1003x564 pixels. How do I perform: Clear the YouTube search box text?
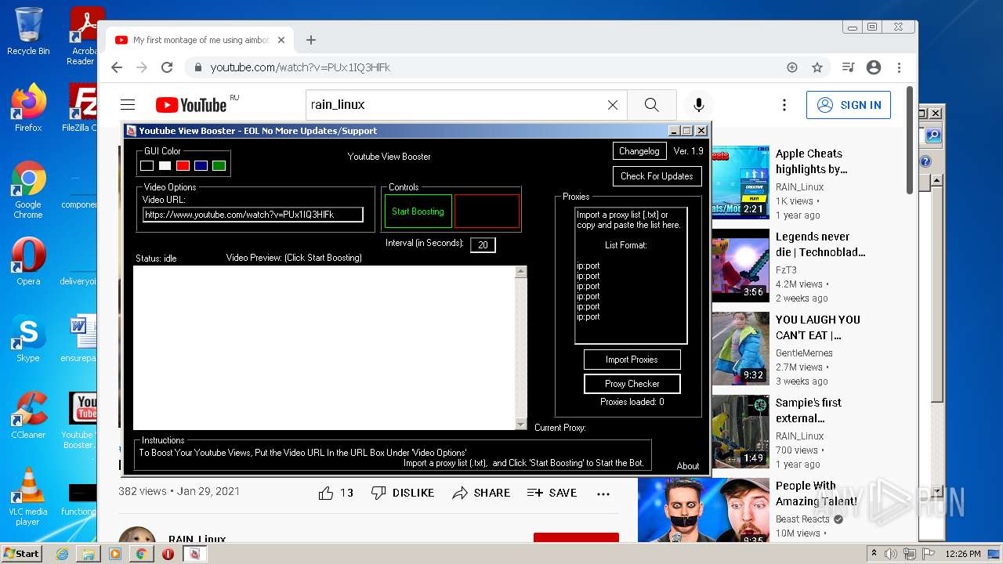point(613,105)
